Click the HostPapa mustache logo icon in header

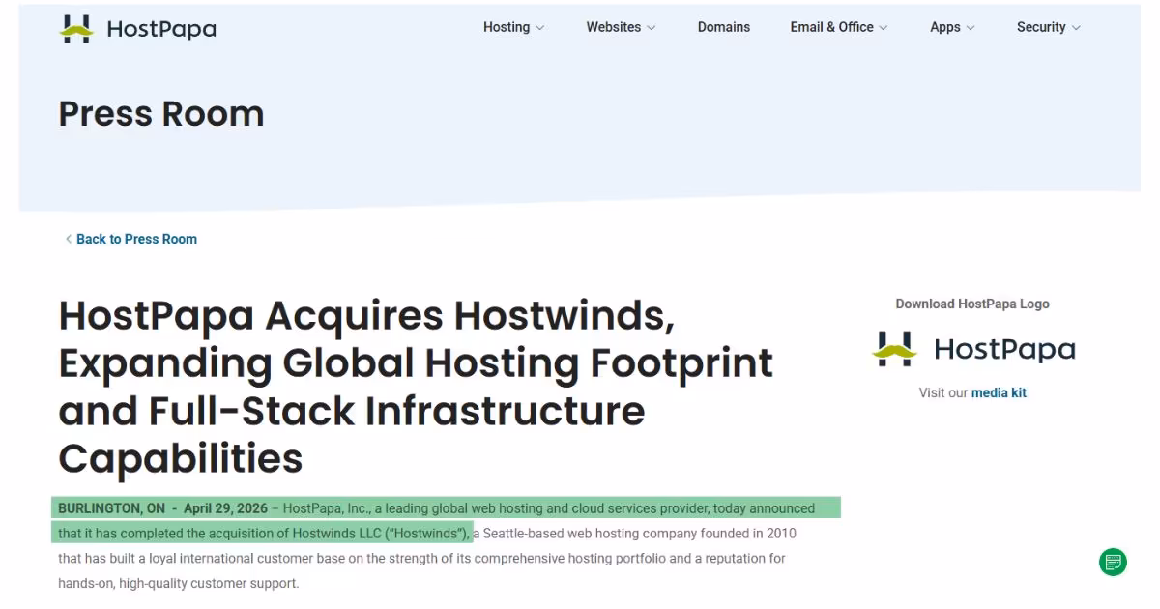[x=75, y=29]
